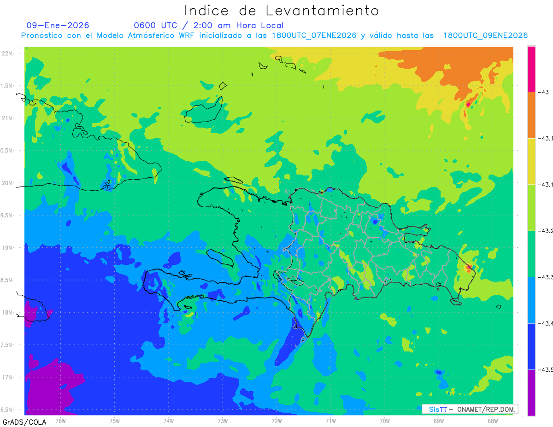Click the '-43.3' legend value label
Image resolution: width=553 pixels, height=427 pixels.
[x=546, y=277]
